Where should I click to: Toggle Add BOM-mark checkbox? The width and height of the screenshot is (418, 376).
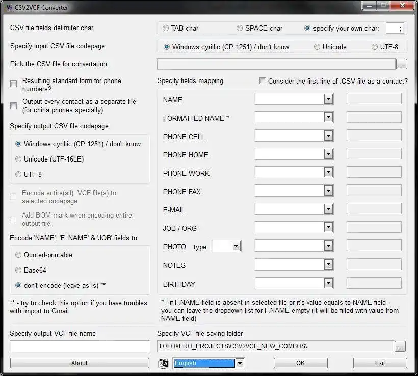[x=13, y=220]
